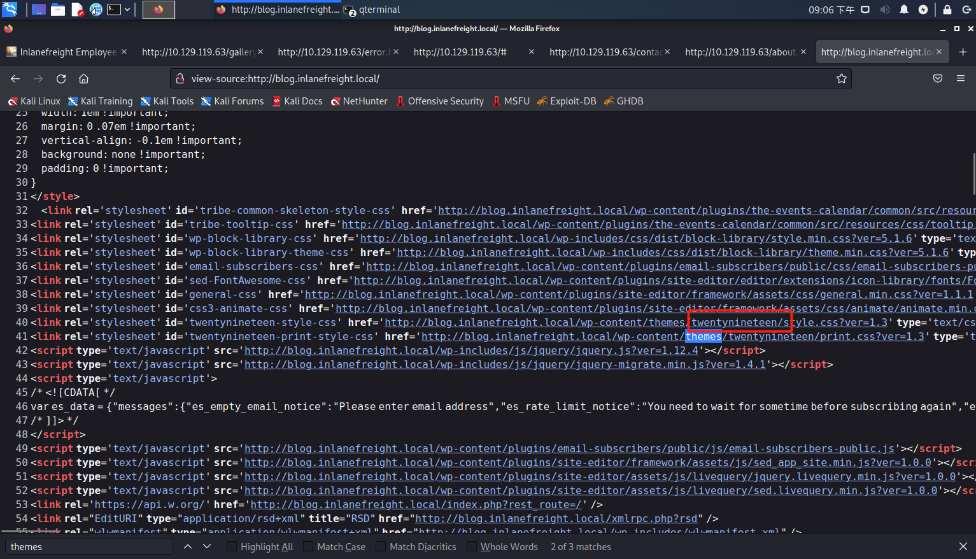Open the Kali Docs bookmark
This screenshot has width=976, height=559.
coord(297,101)
